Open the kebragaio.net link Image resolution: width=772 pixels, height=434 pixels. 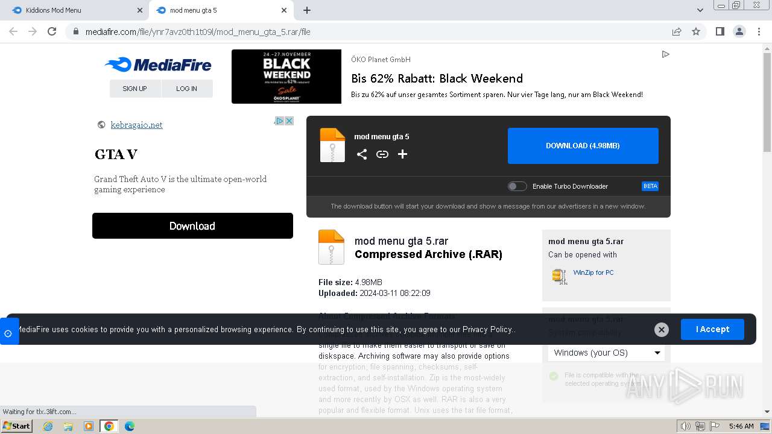pyautogui.click(x=136, y=125)
